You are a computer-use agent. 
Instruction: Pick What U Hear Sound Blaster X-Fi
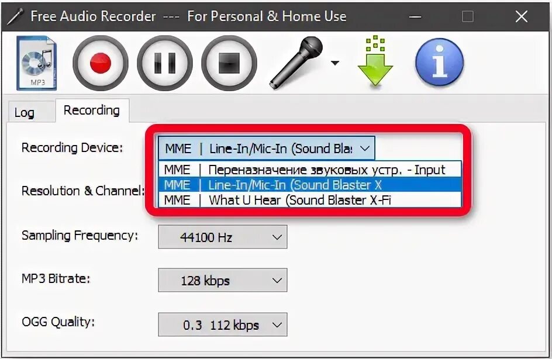pos(310,200)
